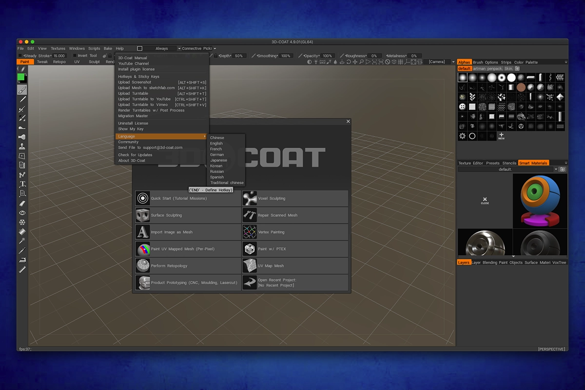Enable the Steady Stroke checkbox
Screen dimensions: 585x390
(20, 56)
